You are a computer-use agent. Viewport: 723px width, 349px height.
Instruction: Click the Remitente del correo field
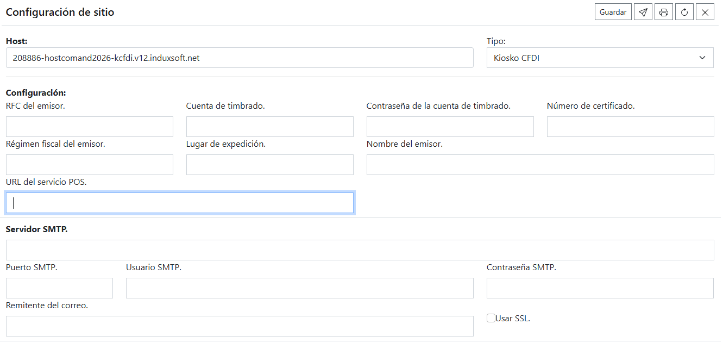tap(240, 326)
